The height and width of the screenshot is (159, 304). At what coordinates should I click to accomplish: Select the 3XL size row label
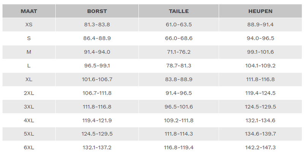coord(29,106)
